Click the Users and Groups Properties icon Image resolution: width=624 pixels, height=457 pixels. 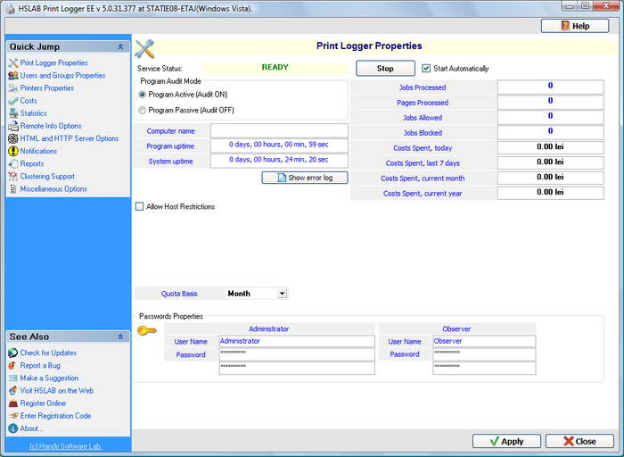pos(13,75)
